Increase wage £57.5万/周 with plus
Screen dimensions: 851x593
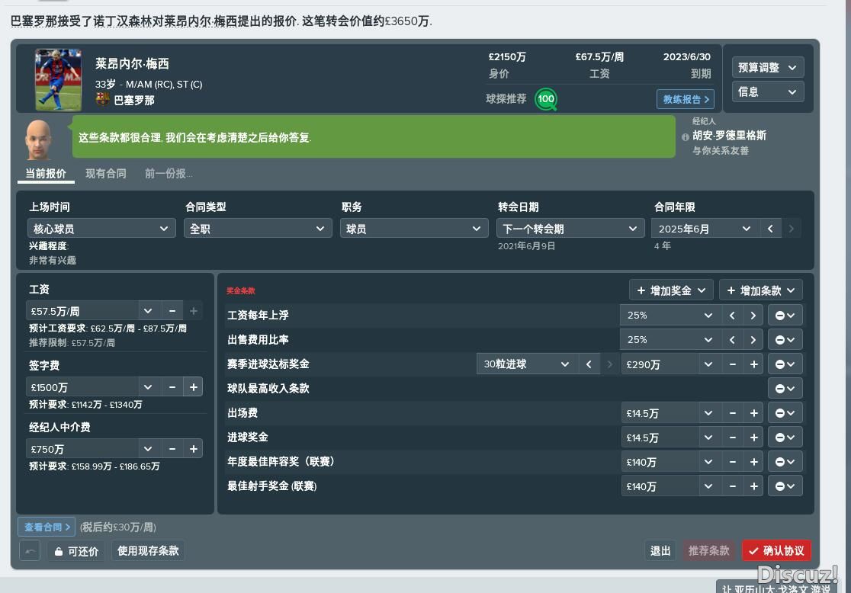(x=193, y=311)
